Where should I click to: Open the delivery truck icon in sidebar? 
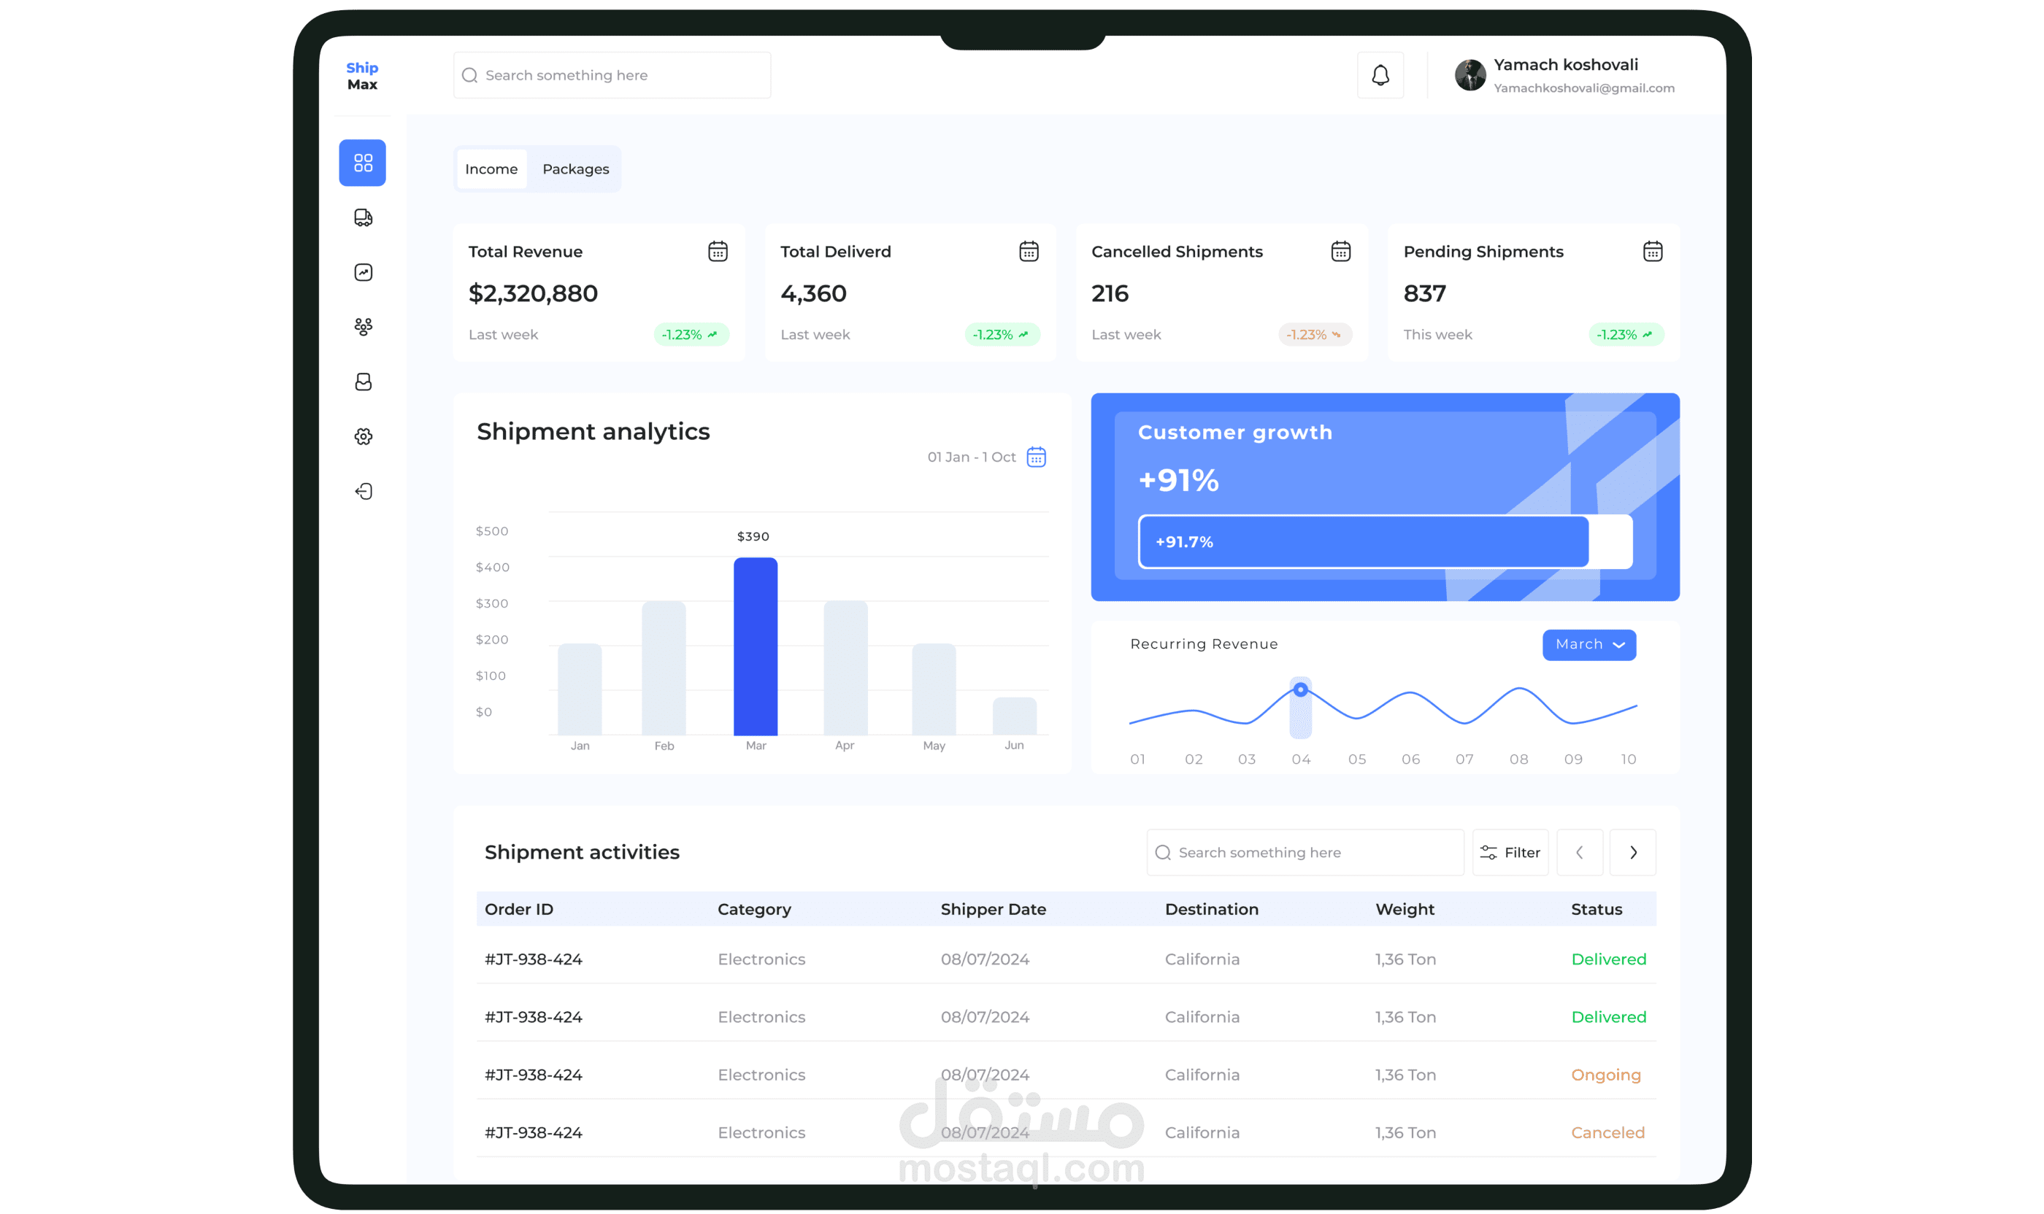tap(363, 217)
